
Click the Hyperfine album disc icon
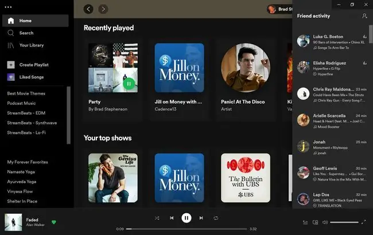point(314,74)
